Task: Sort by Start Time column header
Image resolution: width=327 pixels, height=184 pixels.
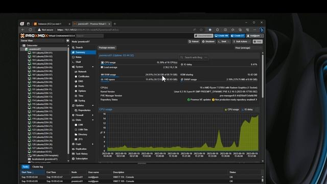Action: click(x=33, y=172)
